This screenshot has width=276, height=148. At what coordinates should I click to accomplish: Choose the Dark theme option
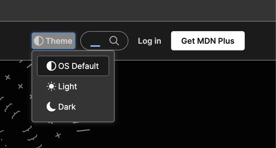coord(73,107)
